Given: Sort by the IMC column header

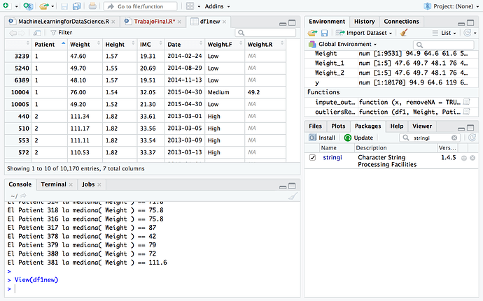Looking at the screenshot, I should (x=151, y=44).
